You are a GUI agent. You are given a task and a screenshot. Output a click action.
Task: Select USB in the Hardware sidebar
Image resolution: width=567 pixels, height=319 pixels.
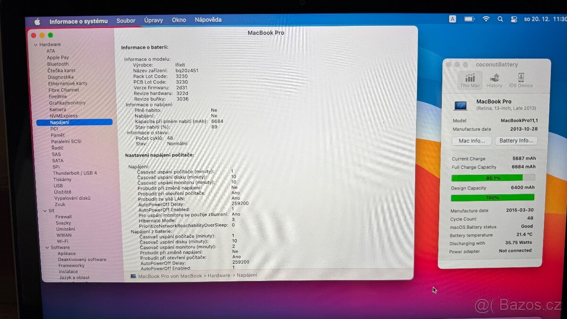tap(58, 186)
